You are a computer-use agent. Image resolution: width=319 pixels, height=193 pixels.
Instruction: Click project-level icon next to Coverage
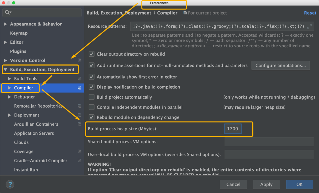pos(79,152)
